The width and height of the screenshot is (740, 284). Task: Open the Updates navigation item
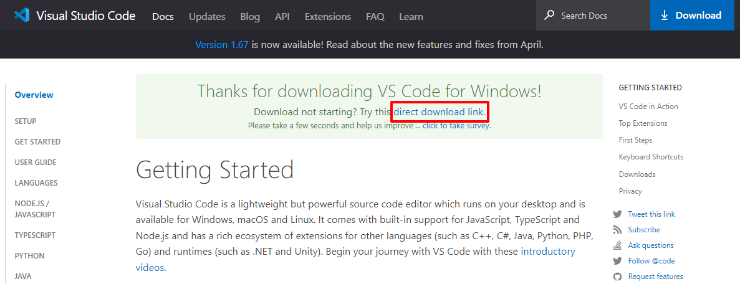(207, 17)
